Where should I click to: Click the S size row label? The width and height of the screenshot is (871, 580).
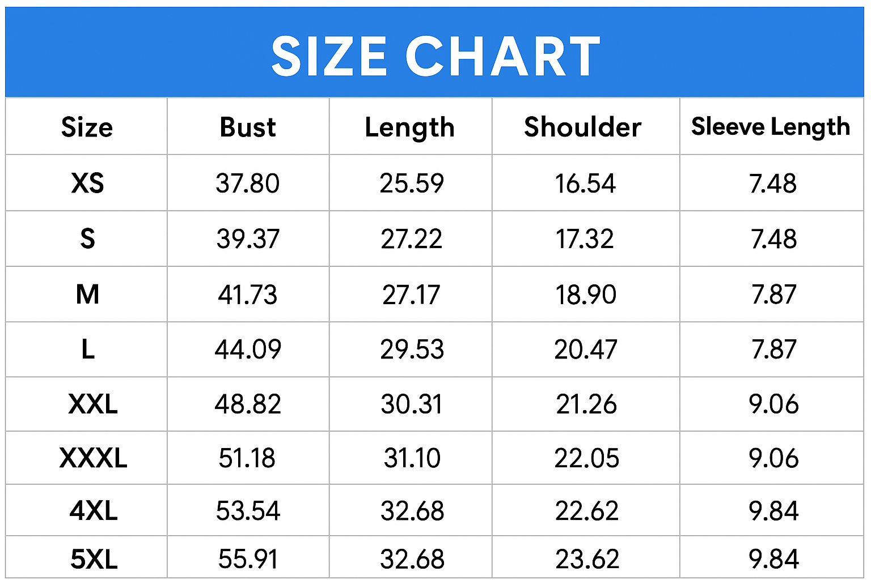coord(87,238)
